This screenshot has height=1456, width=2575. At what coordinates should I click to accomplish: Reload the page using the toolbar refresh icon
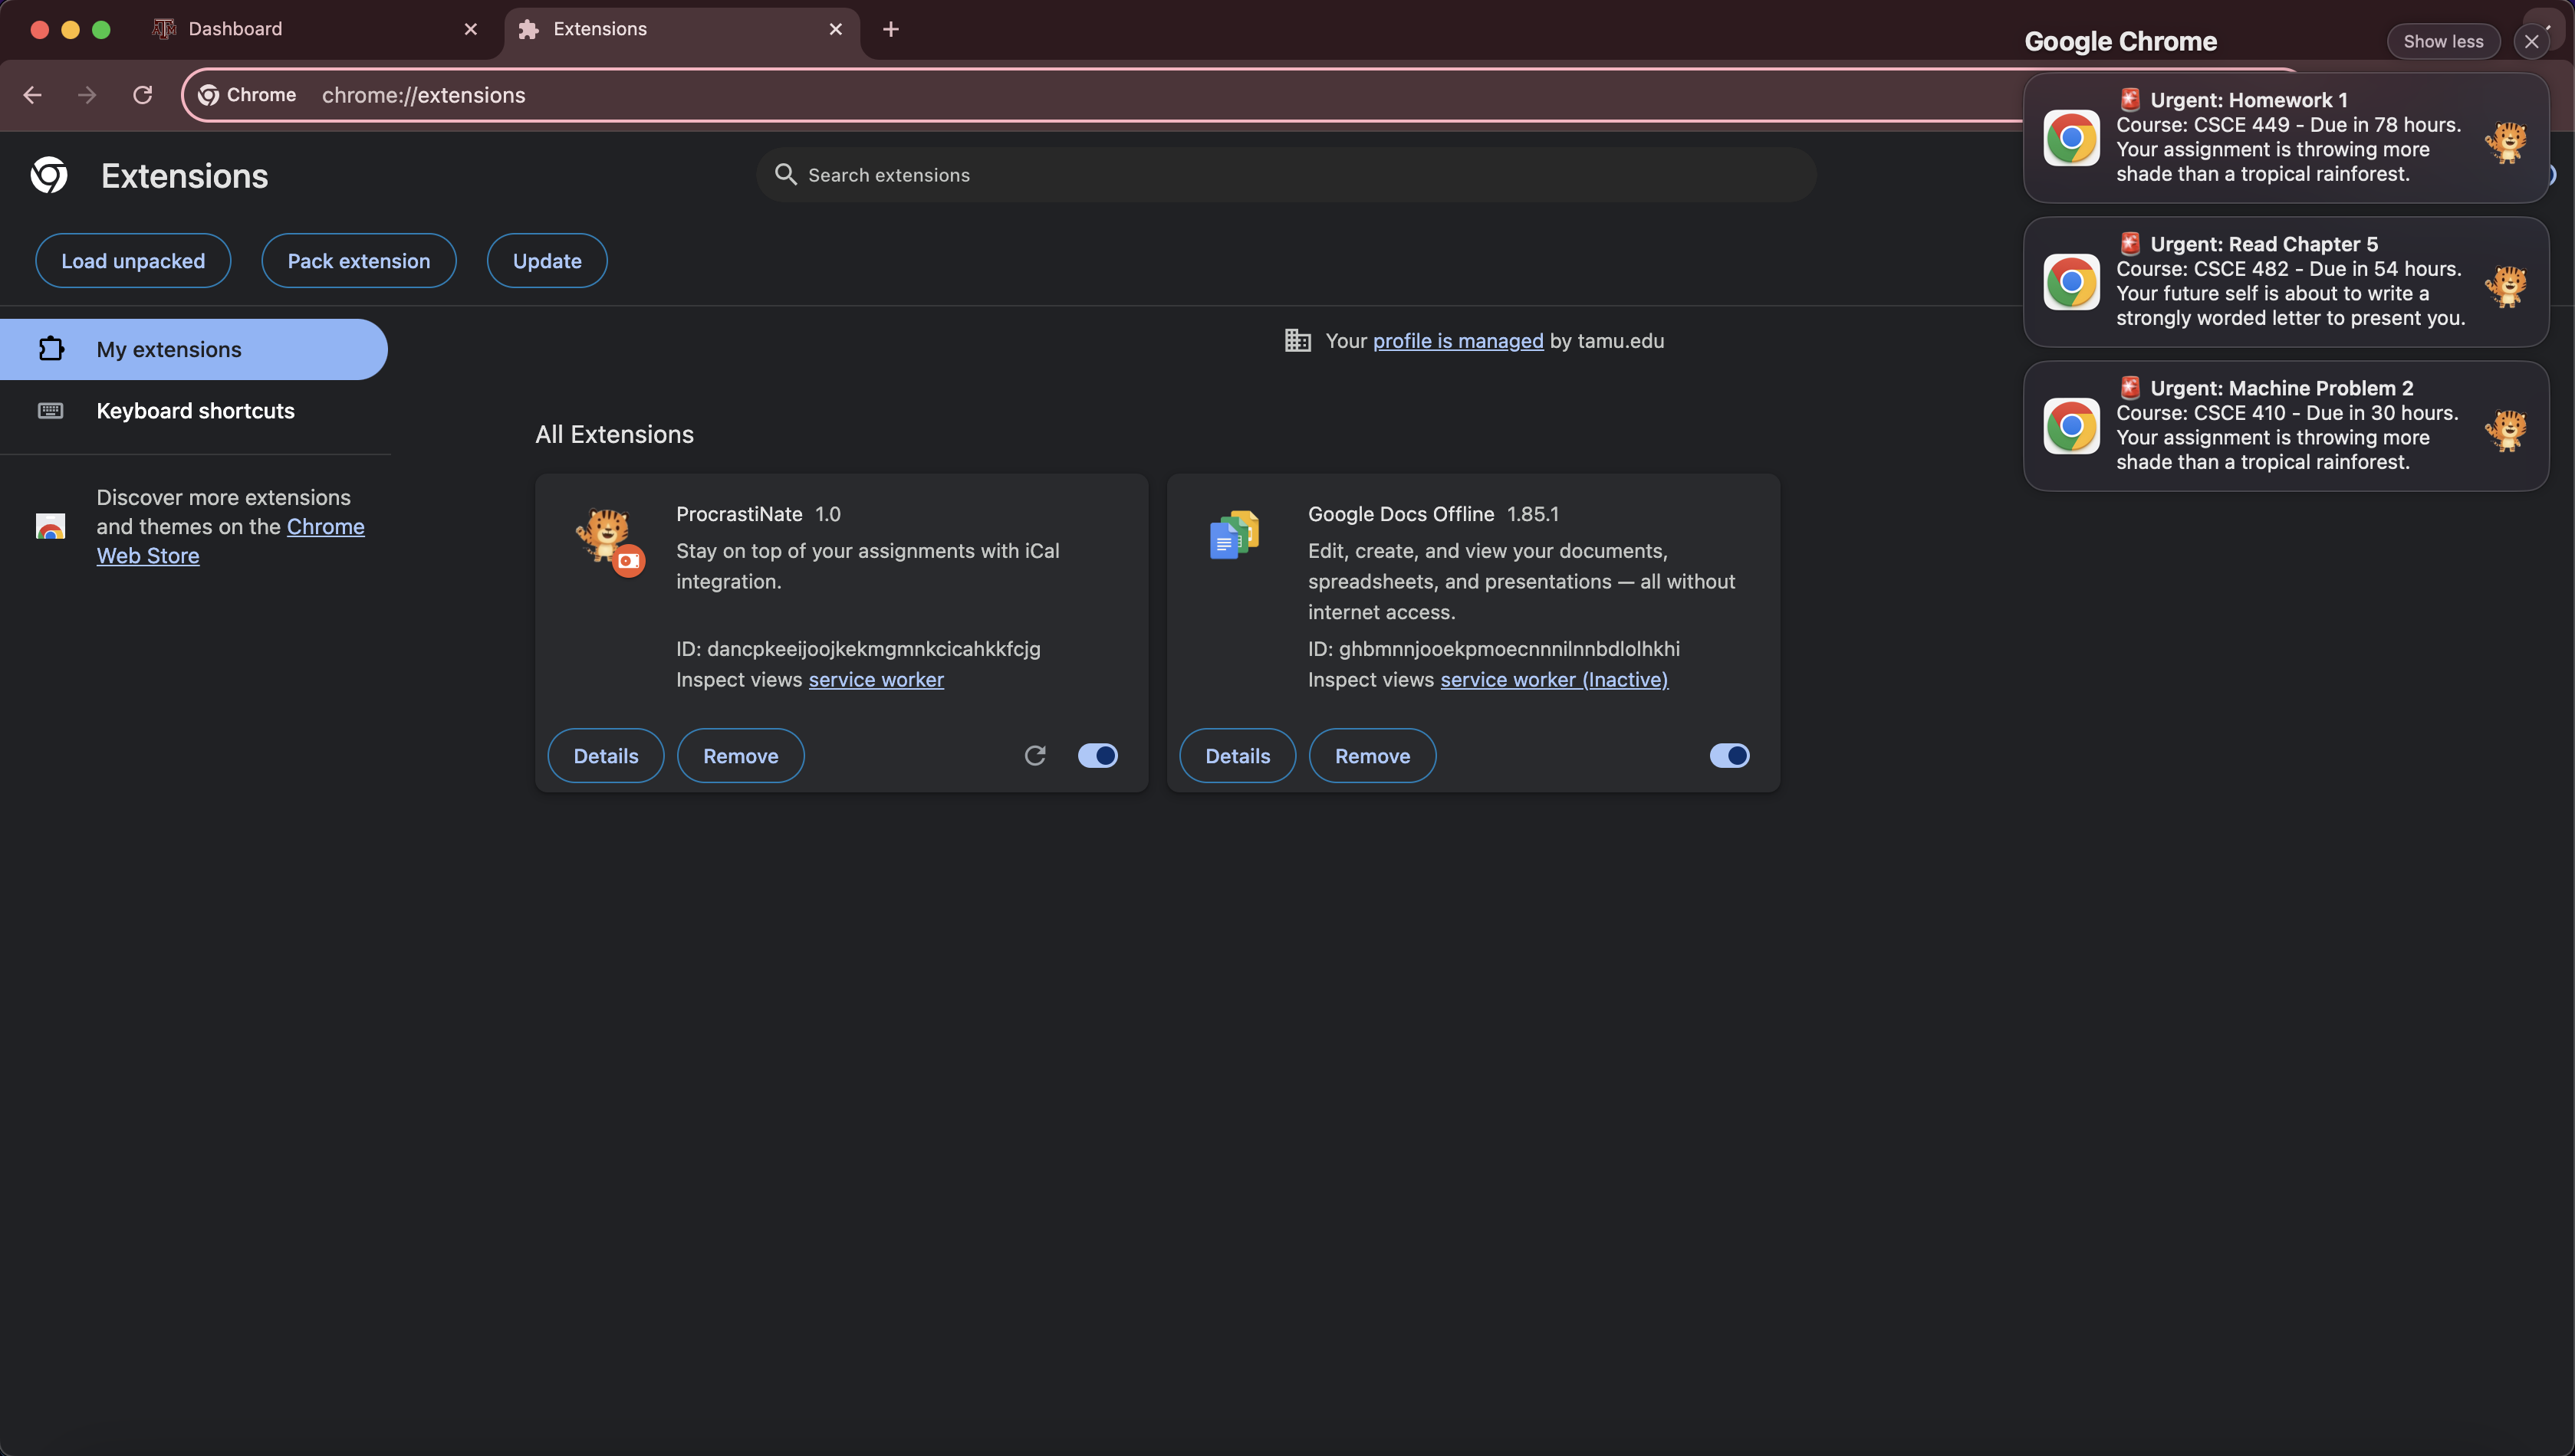coord(143,95)
